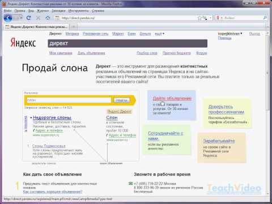This screenshot has width=272, height=204.
Task: Open the Журнал menu
Action: pyautogui.click(x=42, y=11)
